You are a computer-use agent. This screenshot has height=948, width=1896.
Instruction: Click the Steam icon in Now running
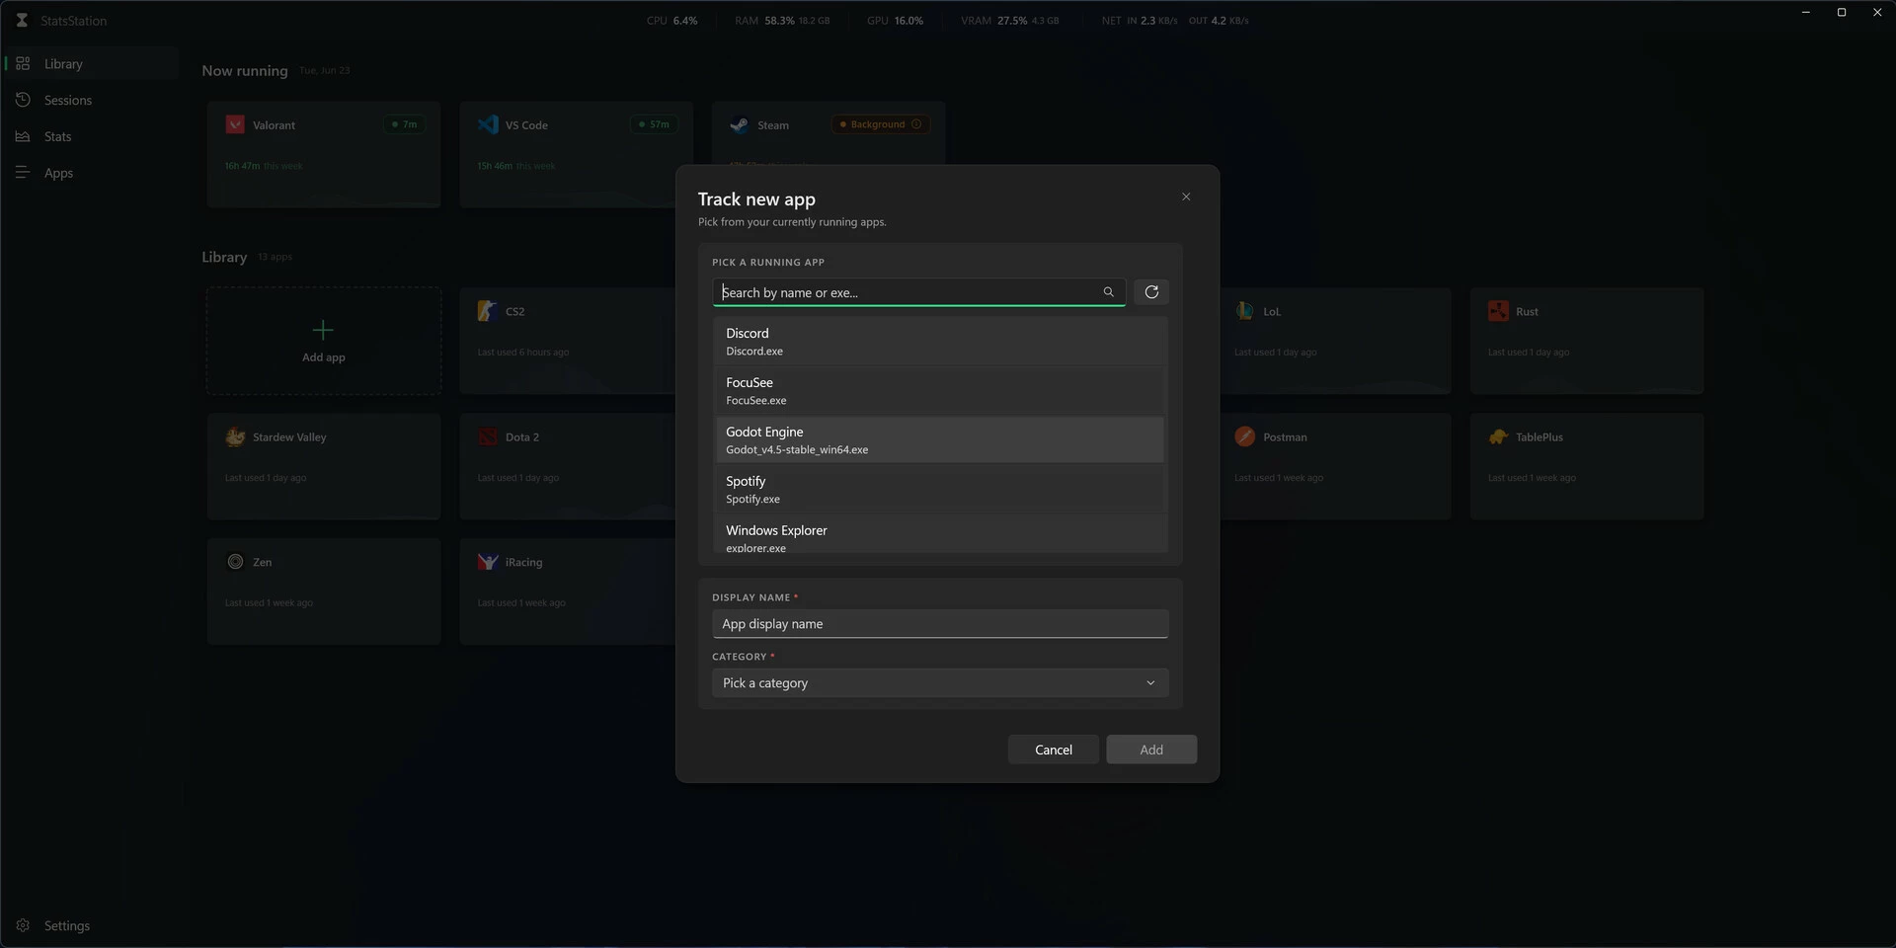[739, 124]
